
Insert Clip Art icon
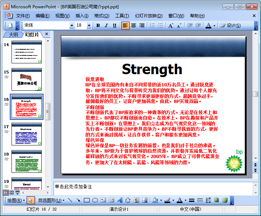[136, 200]
